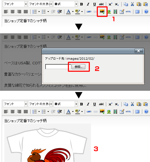Click the file path field in the upload dialog
The height and width of the screenshot is (162, 150).
tap(58, 67)
